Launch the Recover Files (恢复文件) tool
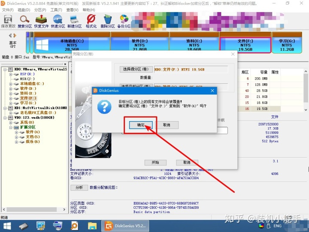This screenshot has width=309, height=232. (x=41, y=21)
